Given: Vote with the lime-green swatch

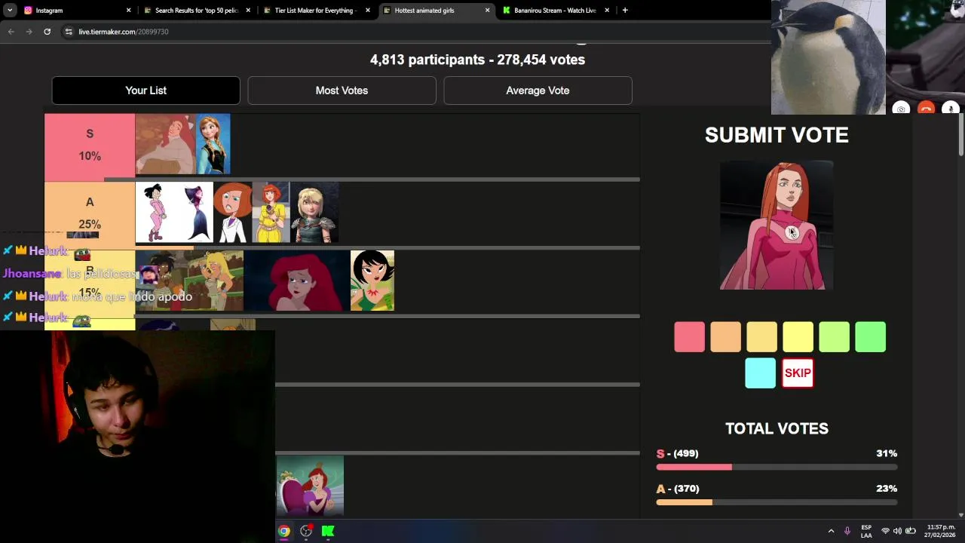Looking at the screenshot, I should pyautogui.click(x=834, y=337).
